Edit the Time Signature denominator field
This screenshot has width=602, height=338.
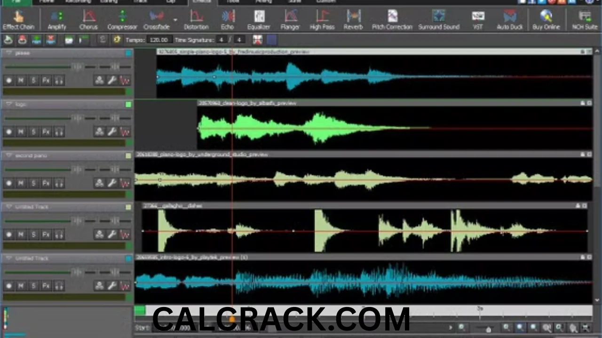click(x=239, y=40)
